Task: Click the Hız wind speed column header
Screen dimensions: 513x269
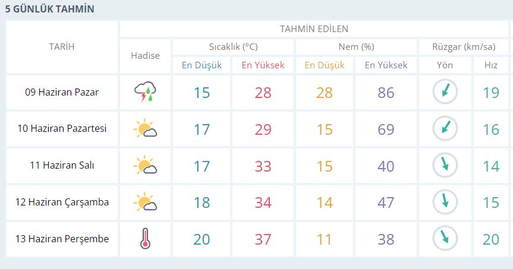Action: [x=491, y=65]
